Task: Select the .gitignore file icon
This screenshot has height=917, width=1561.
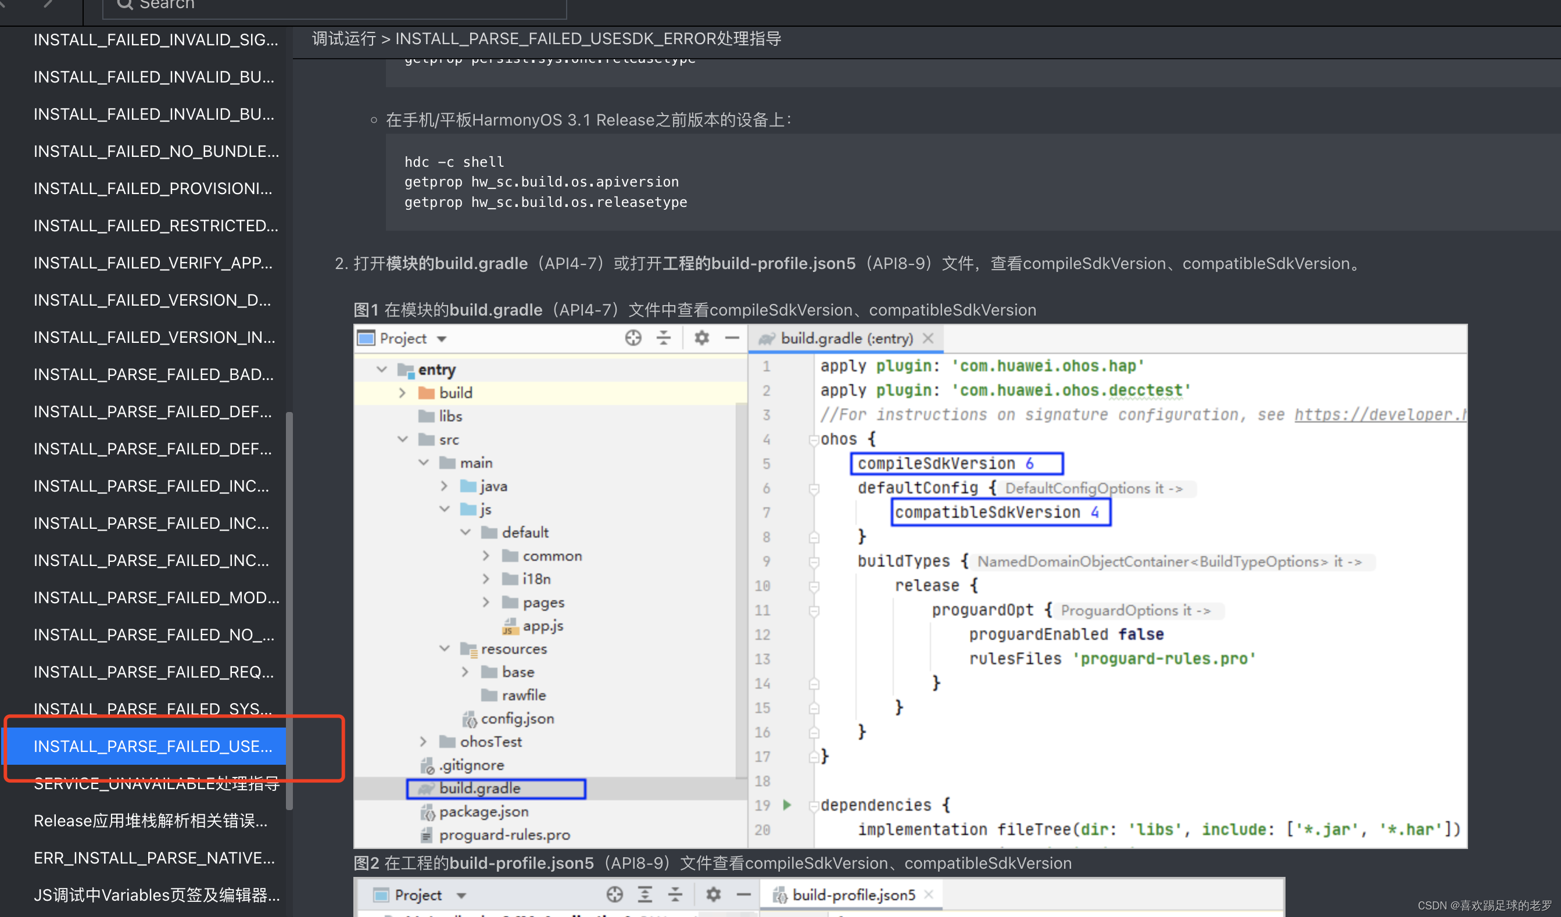Action: 427,765
